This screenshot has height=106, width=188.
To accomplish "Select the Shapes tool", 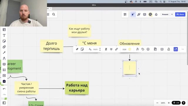I will pyautogui.click(x=4, y=47).
